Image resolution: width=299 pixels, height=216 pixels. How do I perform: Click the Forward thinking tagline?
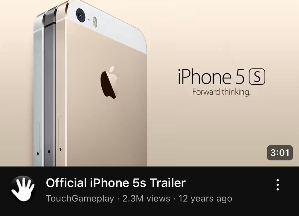pos(221,92)
